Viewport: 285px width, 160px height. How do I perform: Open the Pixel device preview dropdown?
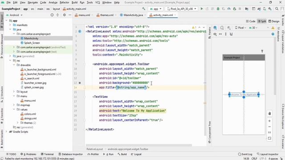pos(240,28)
